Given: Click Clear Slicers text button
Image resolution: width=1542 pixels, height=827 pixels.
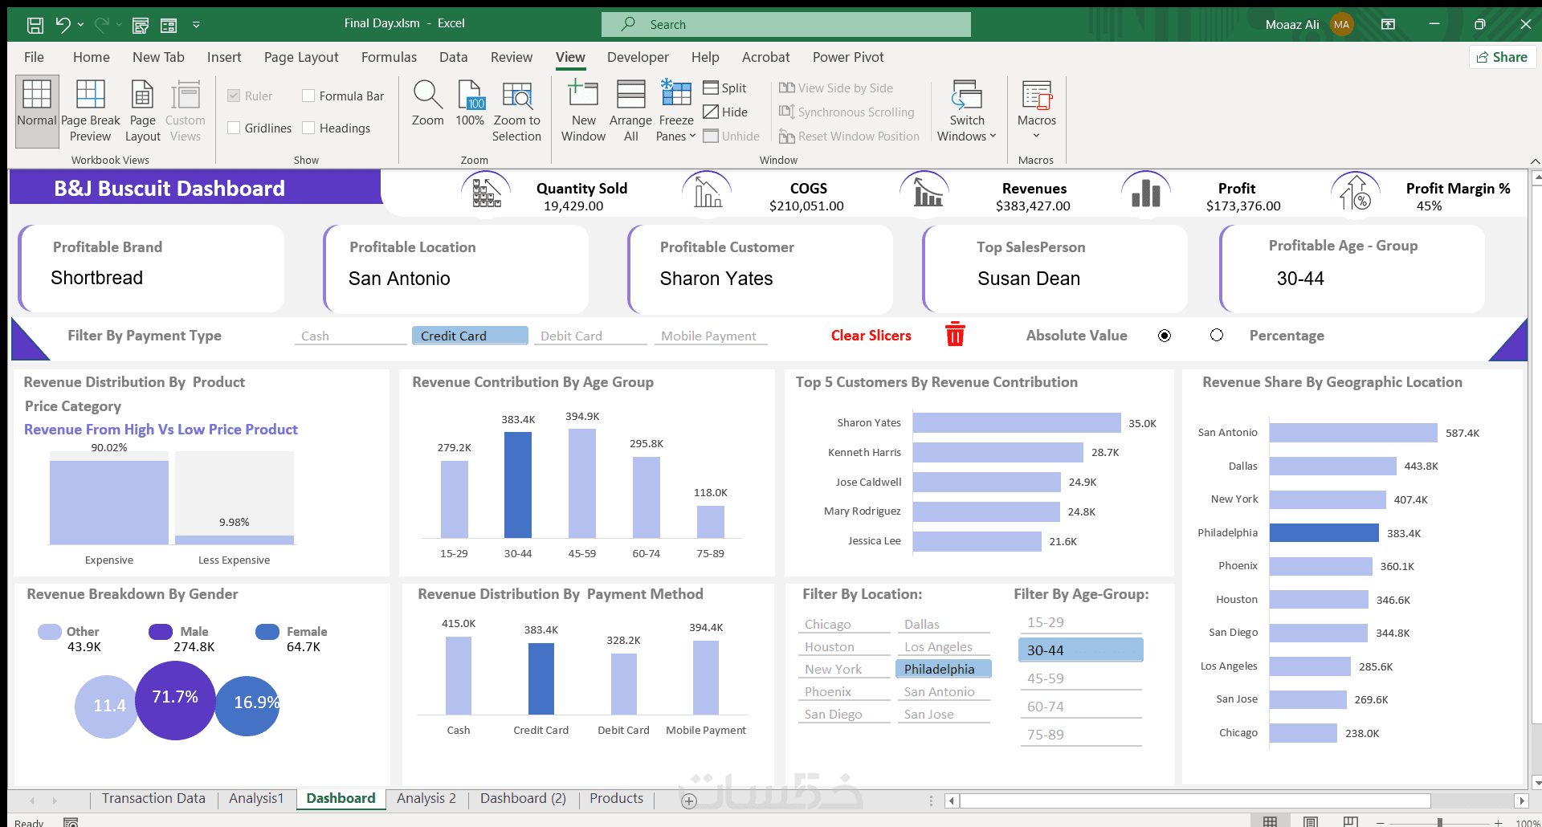Looking at the screenshot, I should [x=871, y=336].
